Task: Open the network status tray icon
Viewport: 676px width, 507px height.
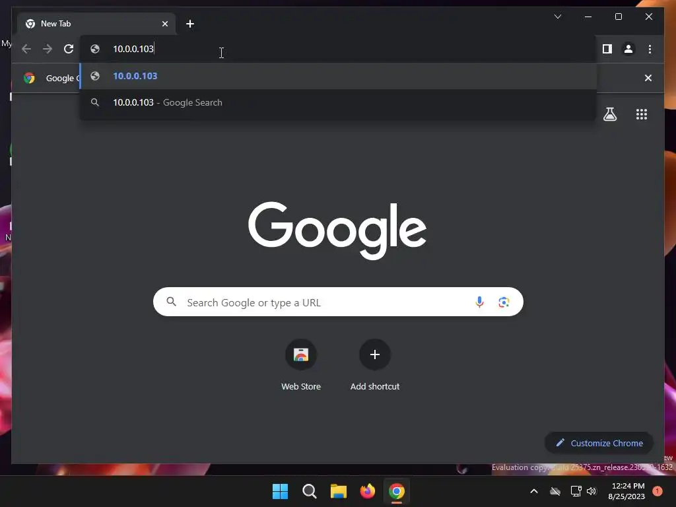Action: pos(576,491)
